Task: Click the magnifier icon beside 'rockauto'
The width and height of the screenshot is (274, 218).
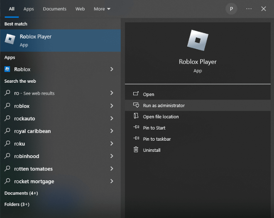Action: pyautogui.click(x=7, y=118)
